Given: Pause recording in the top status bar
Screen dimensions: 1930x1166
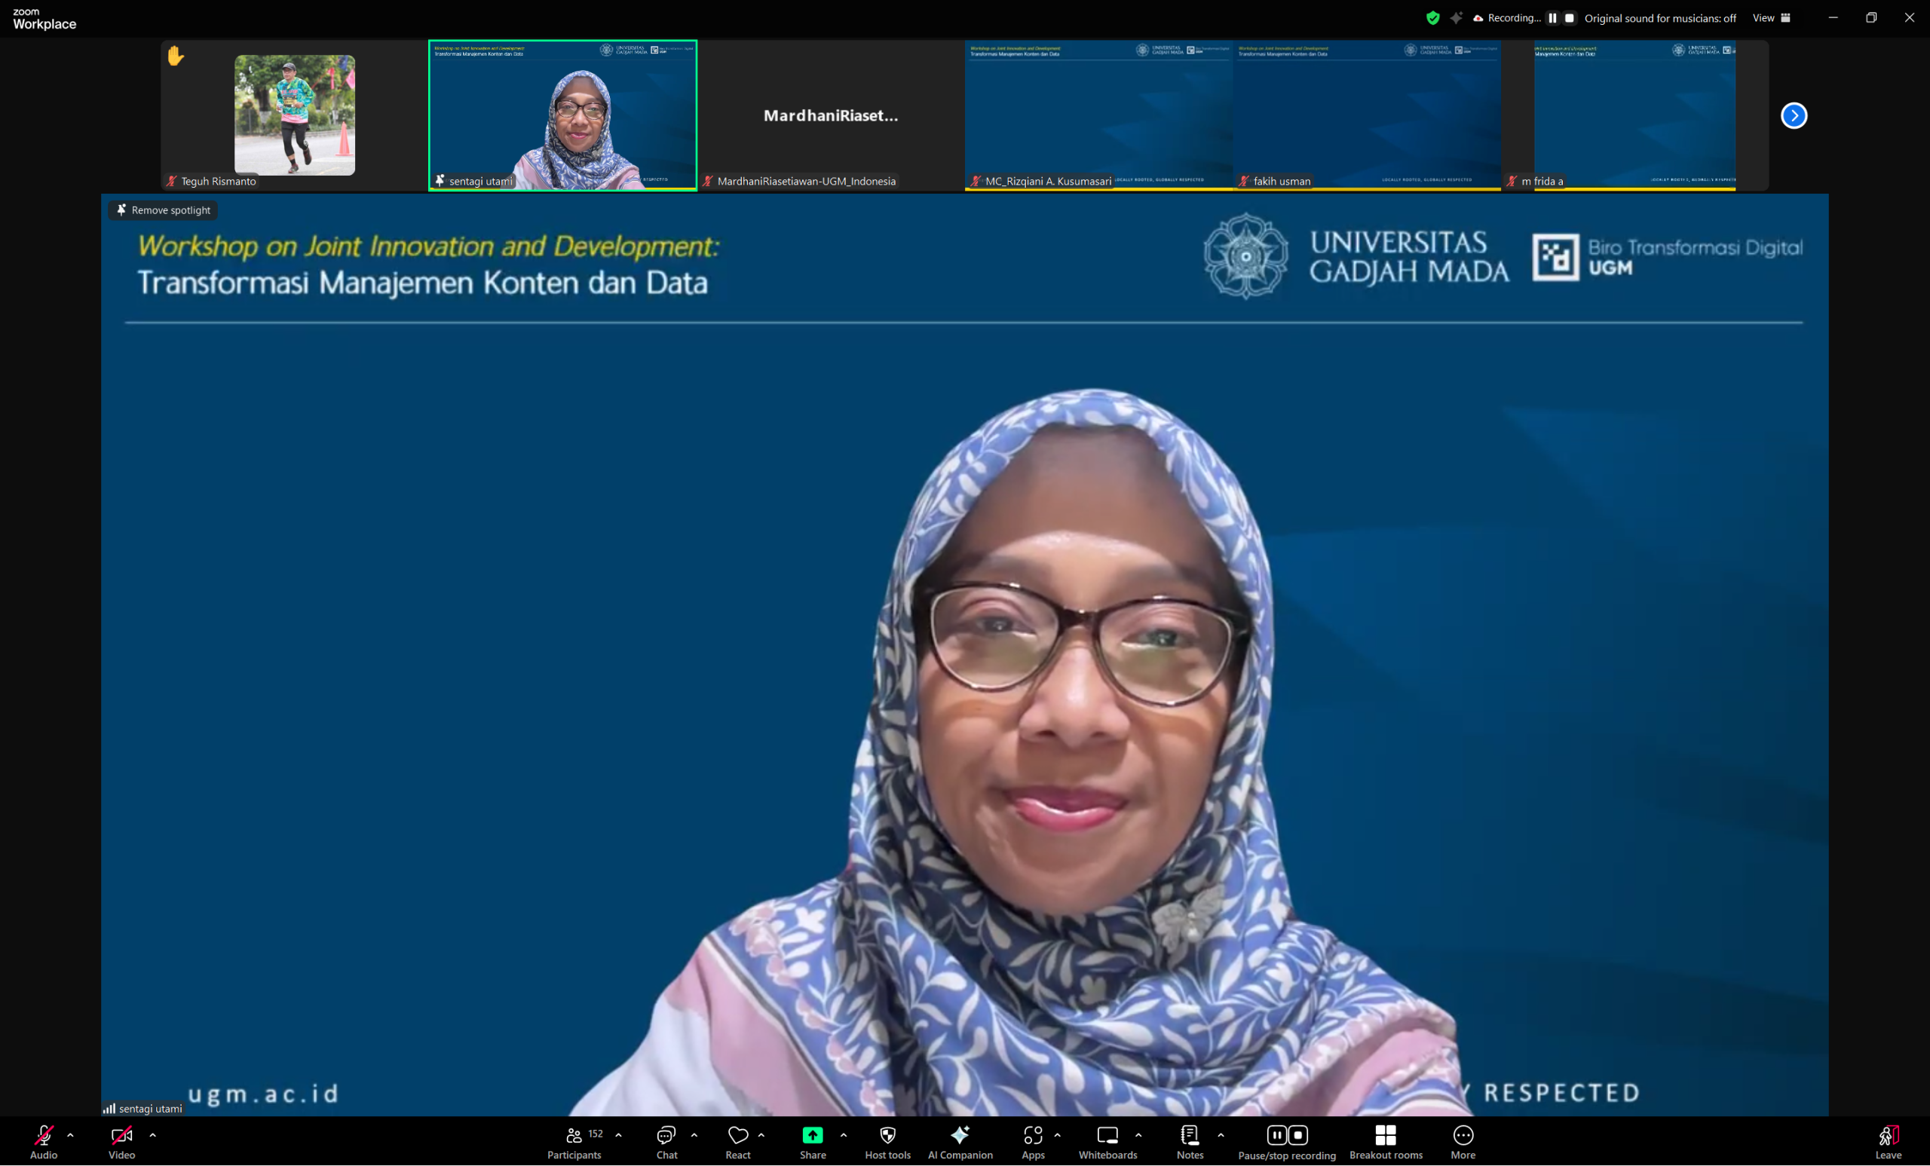Looking at the screenshot, I should tap(1552, 18).
